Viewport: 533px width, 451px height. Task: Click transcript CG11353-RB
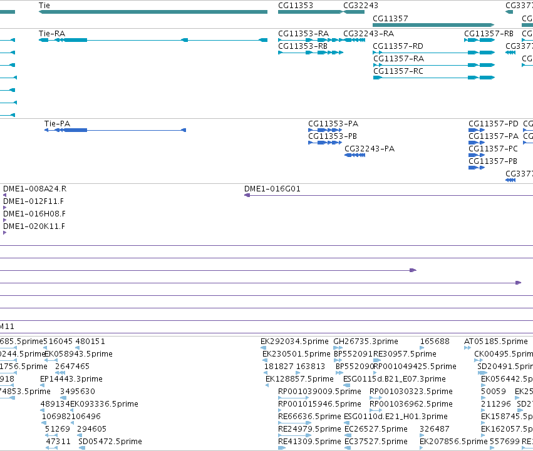tap(303, 46)
